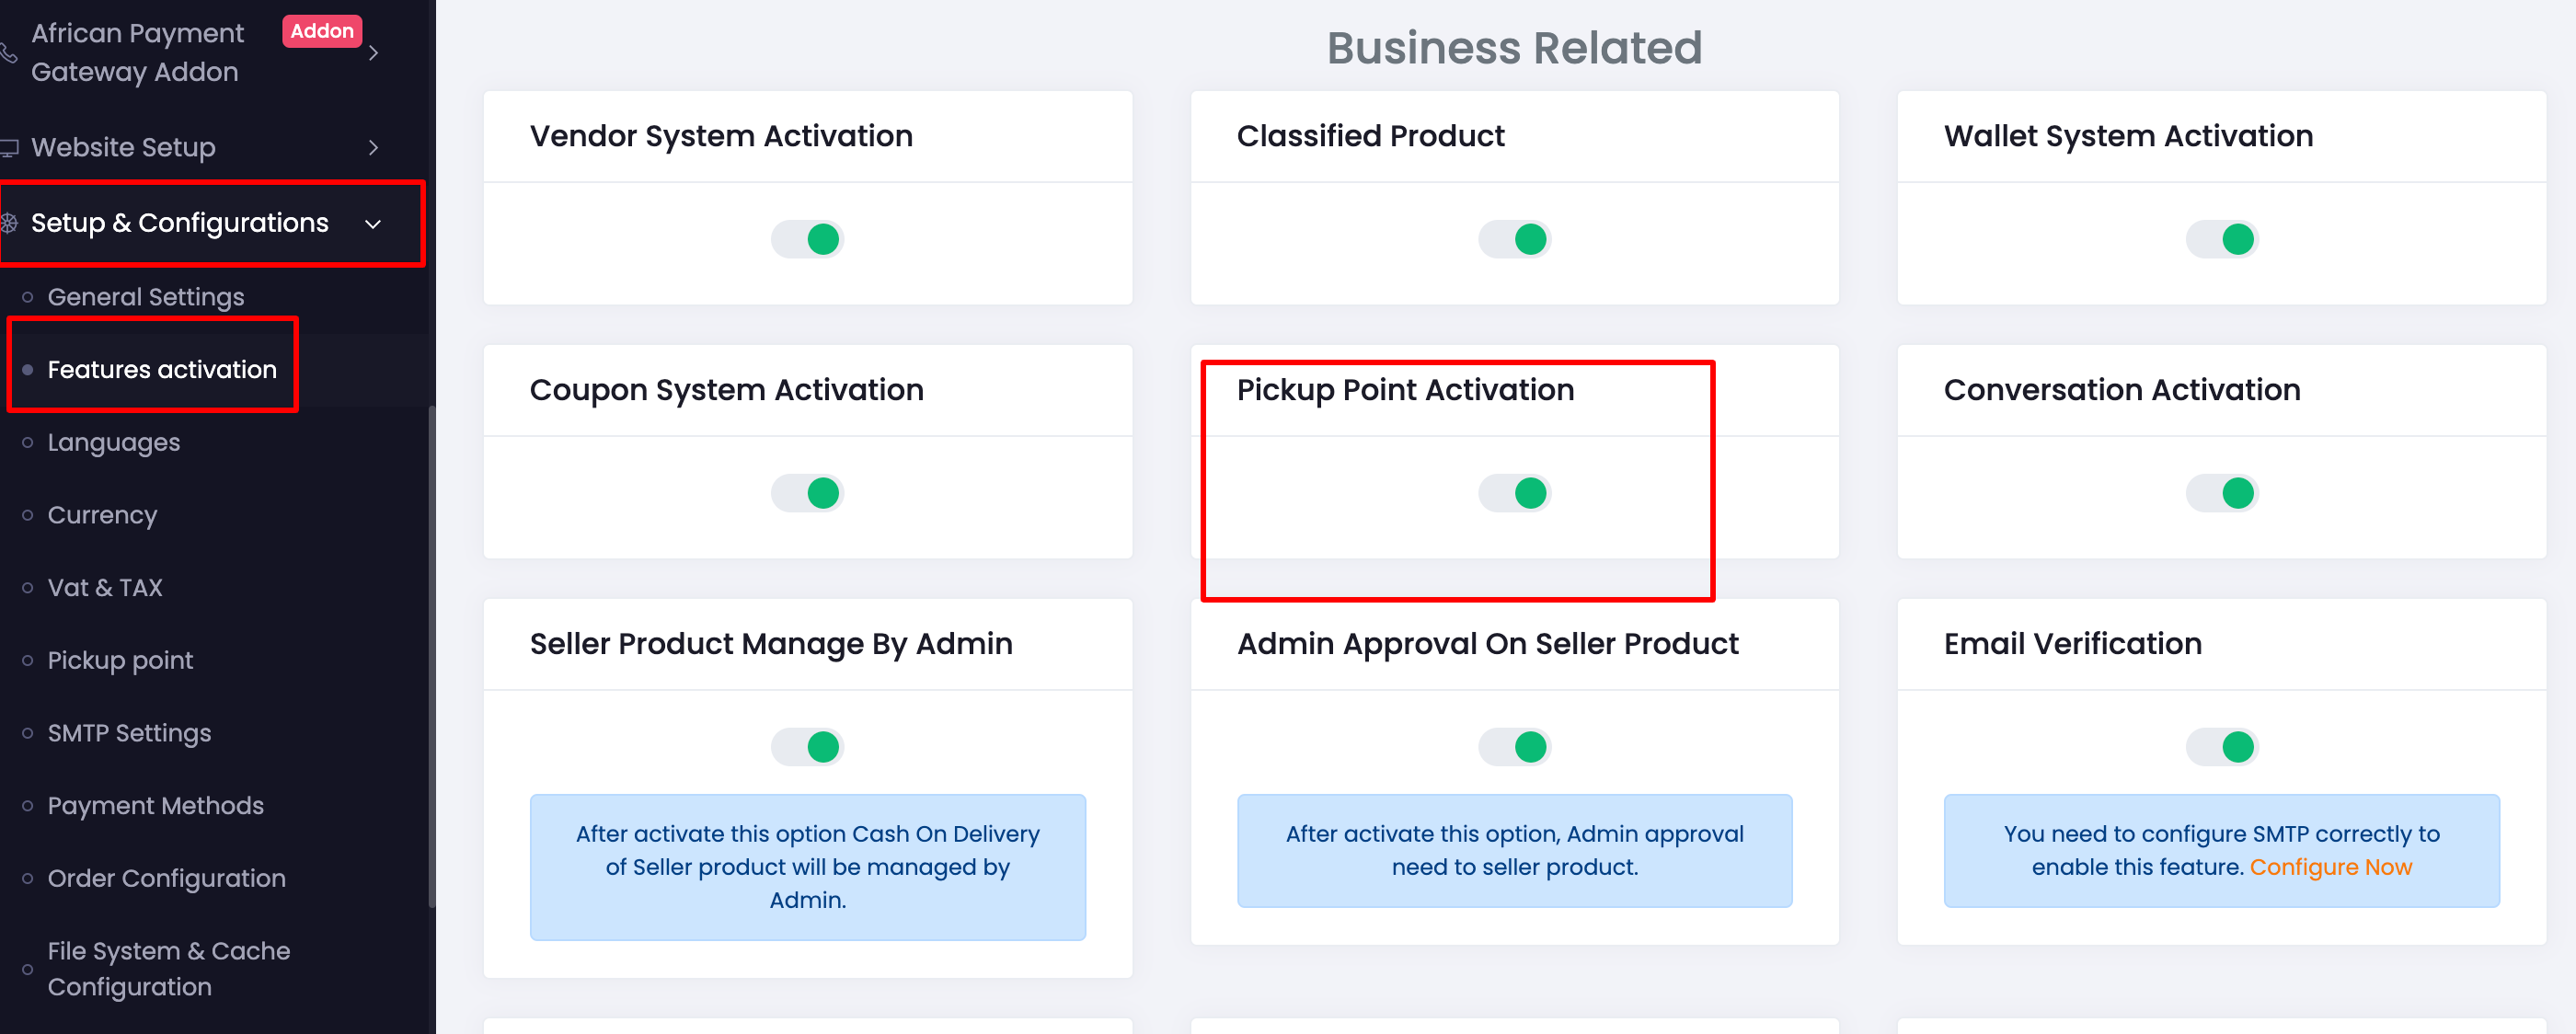Screen dimensions: 2576x1034
Task: Click the bullet beside Pickup point
Action: 27,660
